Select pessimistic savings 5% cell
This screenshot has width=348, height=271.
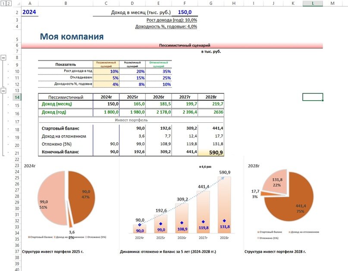pos(106,78)
